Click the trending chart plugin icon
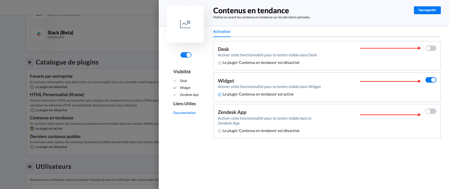 coord(185,24)
